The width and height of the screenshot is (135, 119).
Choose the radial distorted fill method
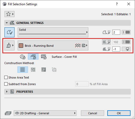54,70
